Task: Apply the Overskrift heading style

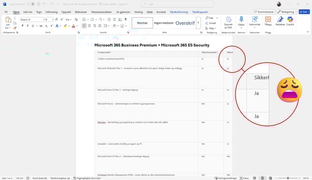Action: [185, 23]
